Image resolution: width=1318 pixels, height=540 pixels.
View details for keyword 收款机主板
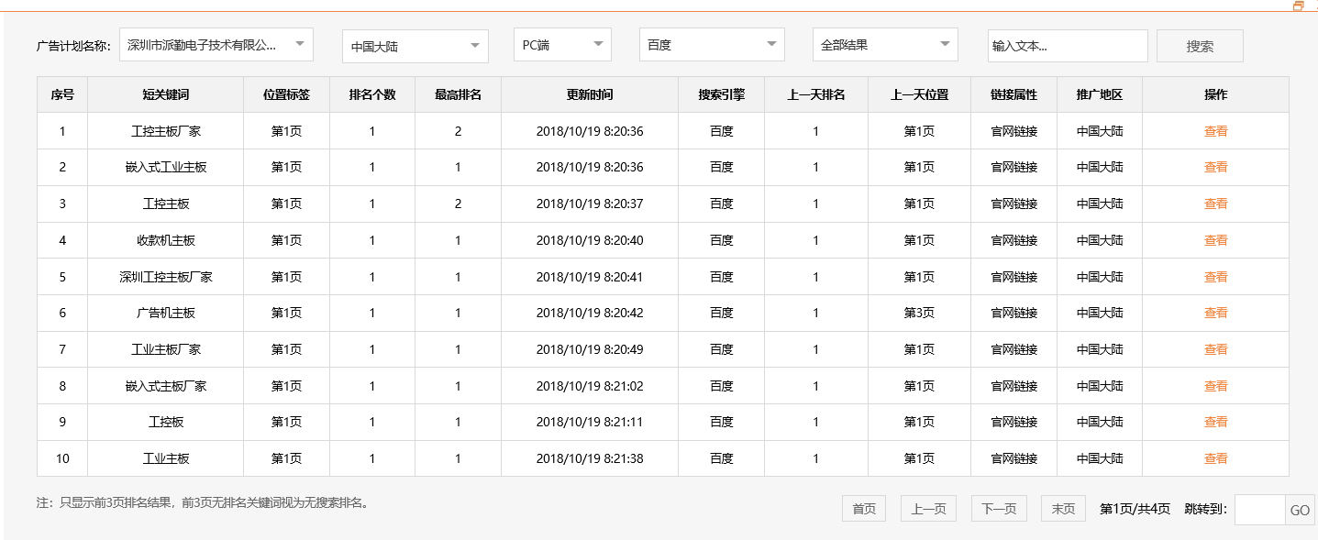(1215, 239)
